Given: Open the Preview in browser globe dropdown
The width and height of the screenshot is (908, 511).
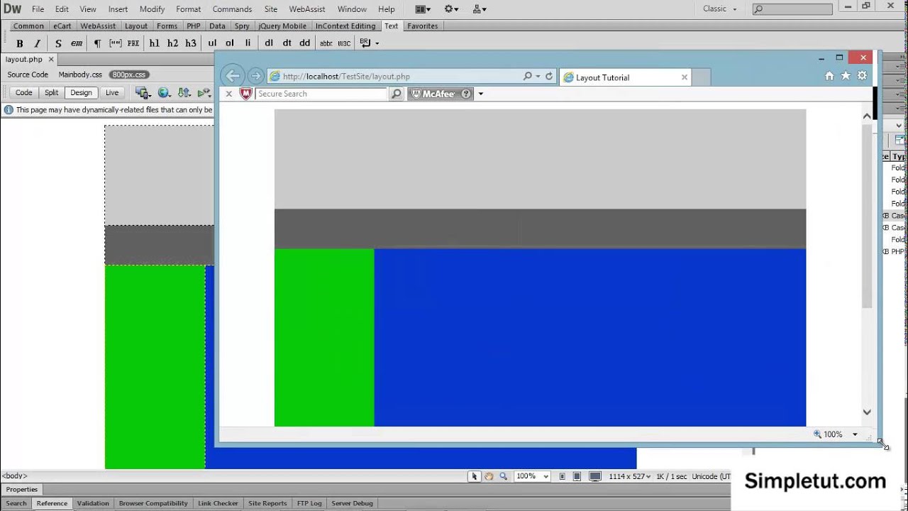Looking at the screenshot, I should coord(165,92).
